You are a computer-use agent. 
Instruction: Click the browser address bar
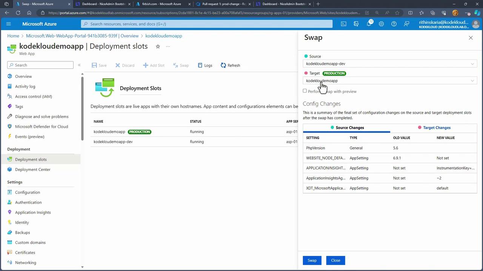[204, 13]
